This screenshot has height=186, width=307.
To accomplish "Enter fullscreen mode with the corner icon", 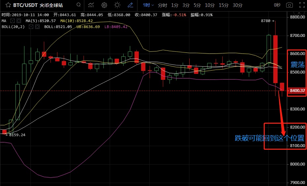I will tap(302, 5).
